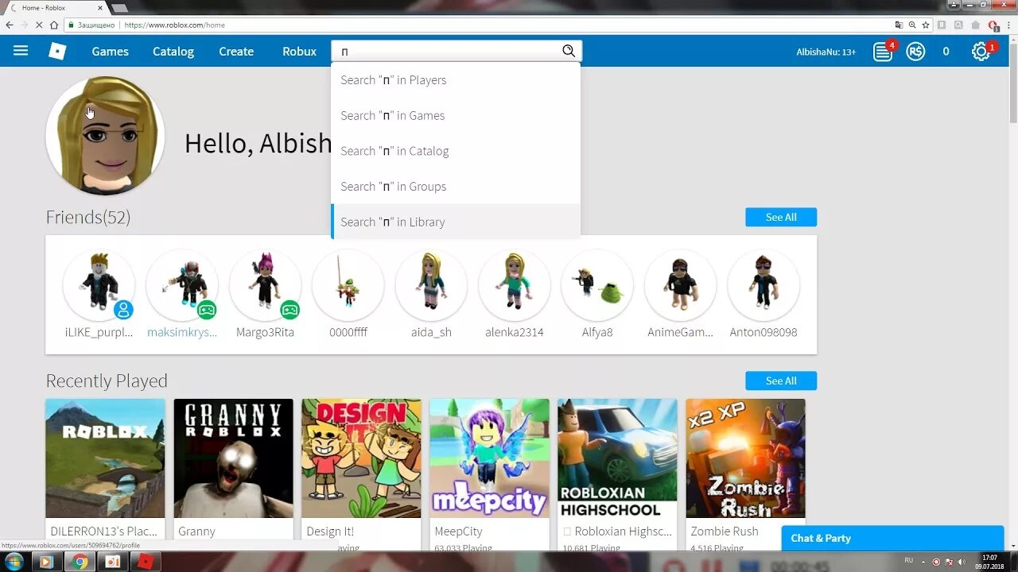Screen dimensions: 1018x572
Task: Bookmark page with star icon
Action: (924, 25)
